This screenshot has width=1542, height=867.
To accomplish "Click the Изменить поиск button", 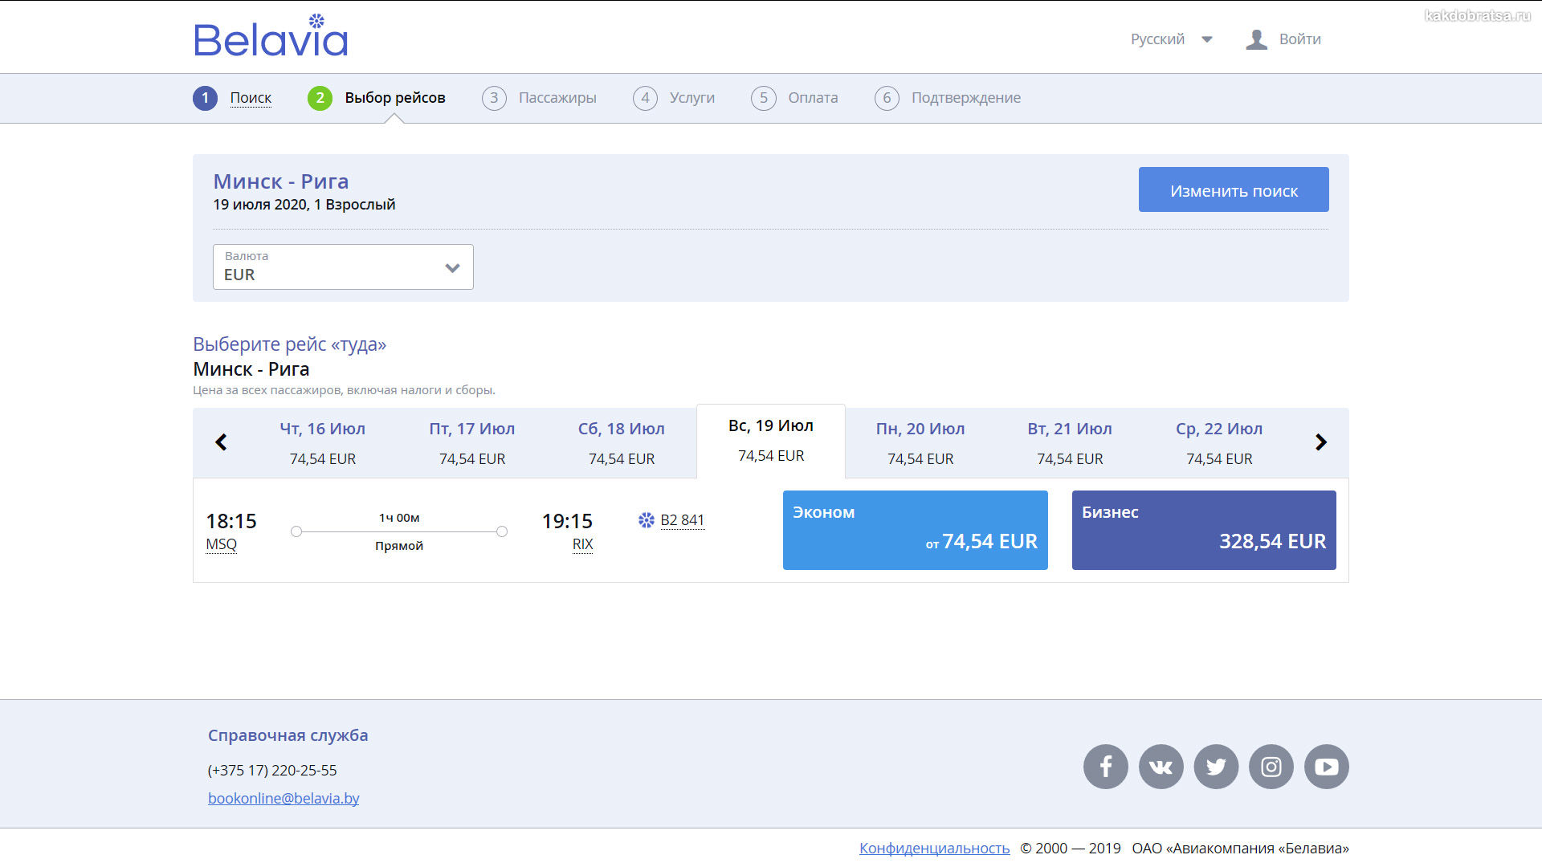I will click(1233, 190).
